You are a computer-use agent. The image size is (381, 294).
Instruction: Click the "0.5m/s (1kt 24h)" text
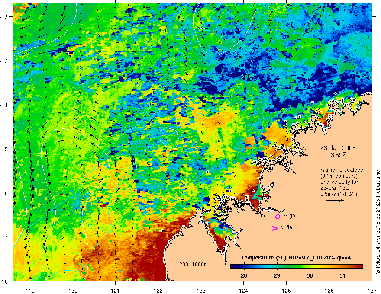tap(339, 194)
